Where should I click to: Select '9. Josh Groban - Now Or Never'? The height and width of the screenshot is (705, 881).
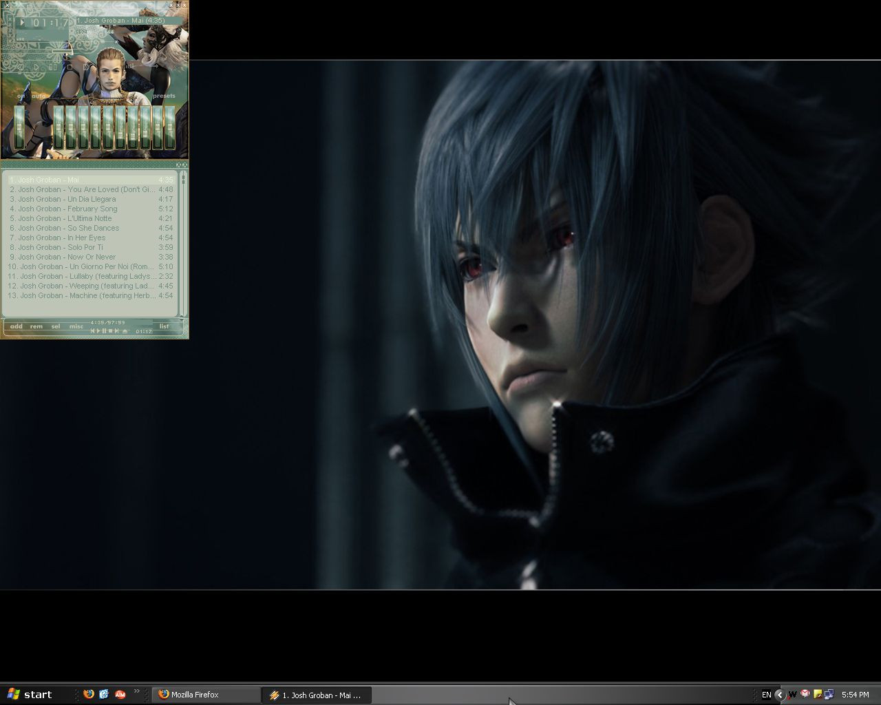click(x=91, y=257)
